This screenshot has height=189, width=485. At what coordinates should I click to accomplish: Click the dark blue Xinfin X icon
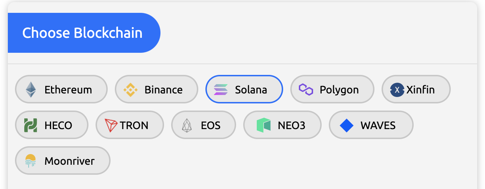tap(397, 90)
